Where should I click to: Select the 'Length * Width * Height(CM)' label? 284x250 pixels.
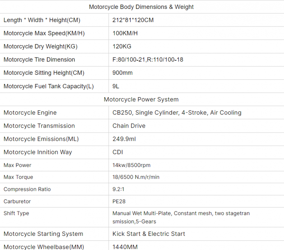pos(42,20)
